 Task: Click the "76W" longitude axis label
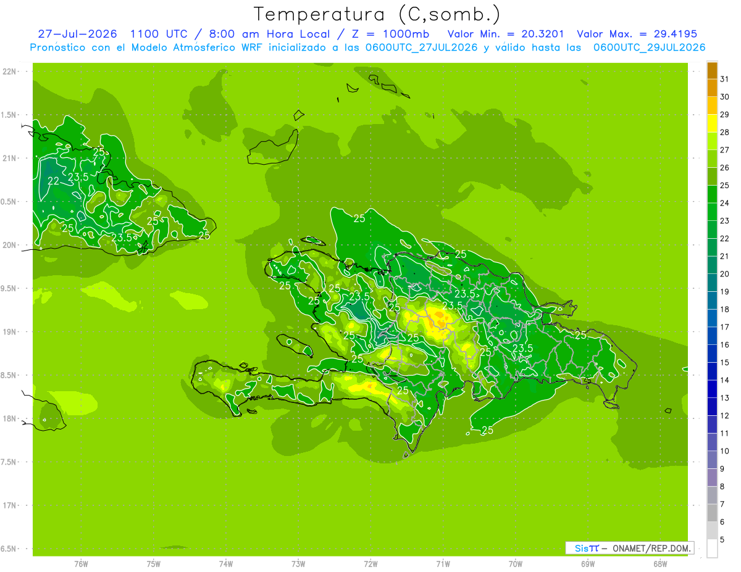(81, 564)
